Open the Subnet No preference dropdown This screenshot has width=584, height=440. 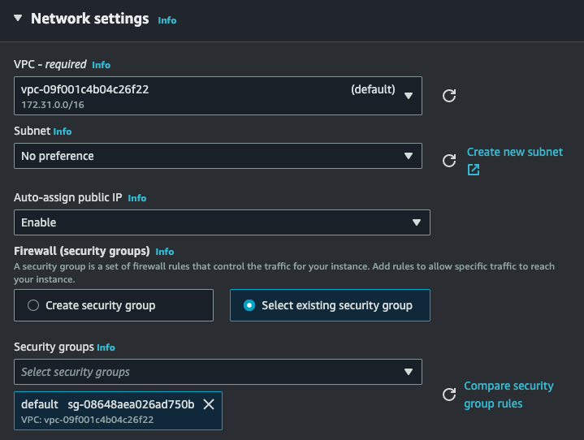pos(218,156)
